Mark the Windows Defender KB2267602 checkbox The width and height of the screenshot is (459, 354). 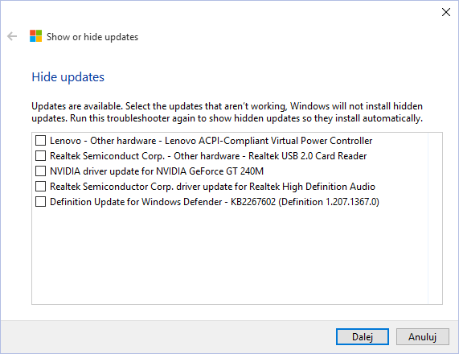click(40, 202)
